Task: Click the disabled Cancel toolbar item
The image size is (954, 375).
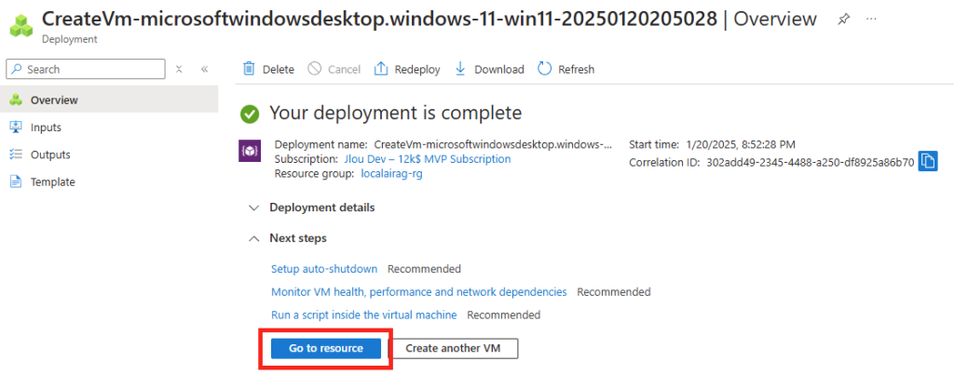Action: coord(334,69)
